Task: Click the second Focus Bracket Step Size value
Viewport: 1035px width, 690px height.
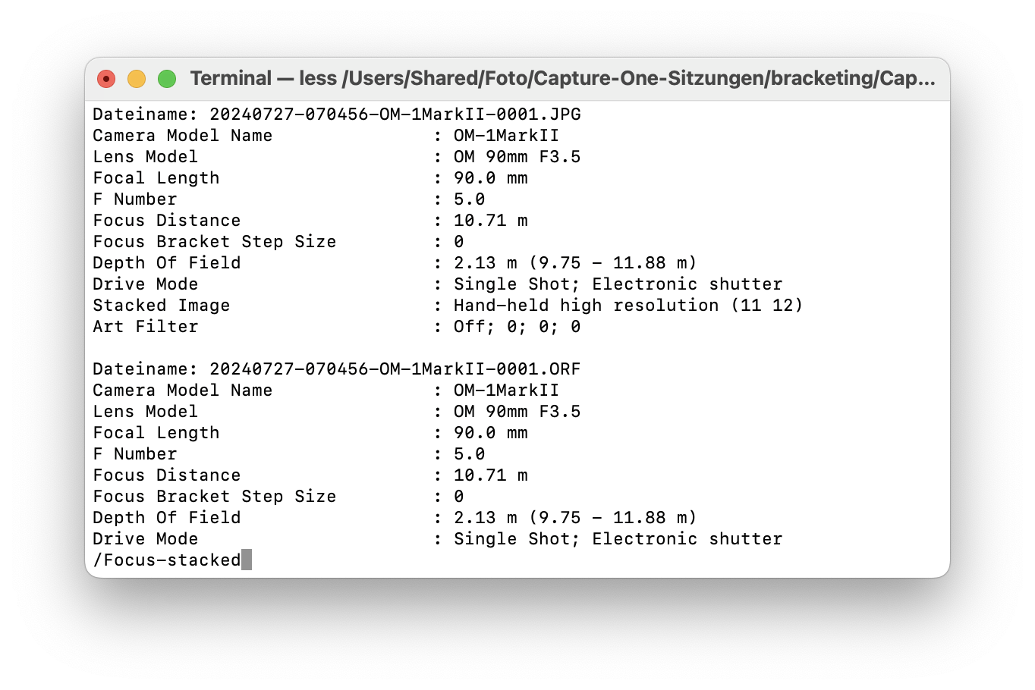Action: point(459,497)
